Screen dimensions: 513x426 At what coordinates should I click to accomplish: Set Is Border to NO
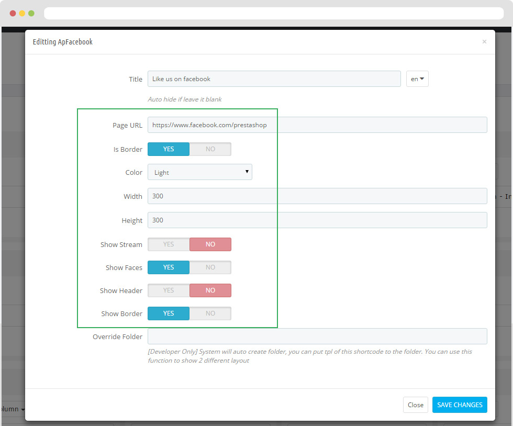pyautogui.click(x=210, y=149)
